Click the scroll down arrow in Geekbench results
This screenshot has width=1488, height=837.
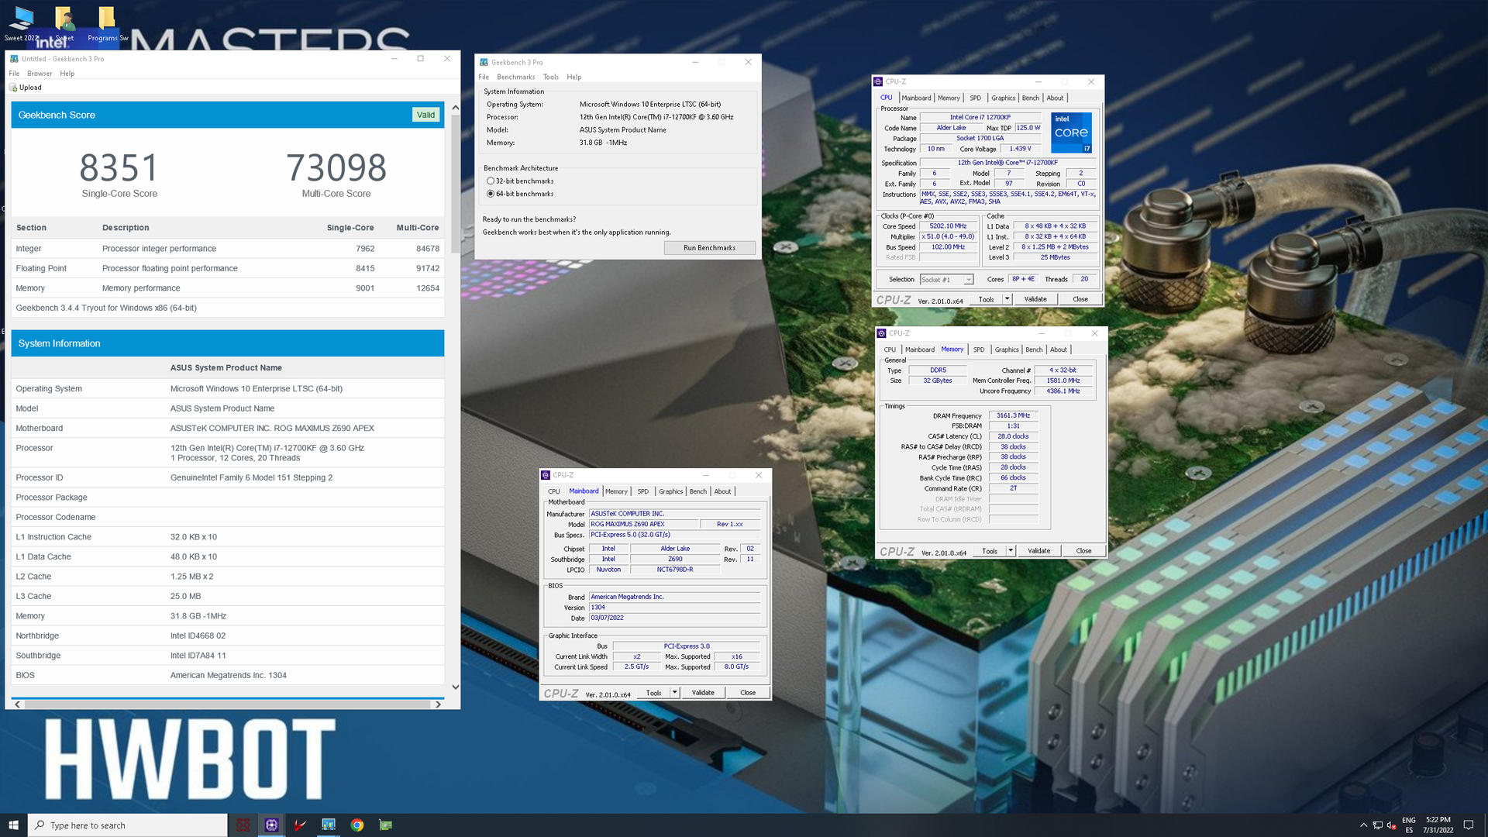point(455,687)
